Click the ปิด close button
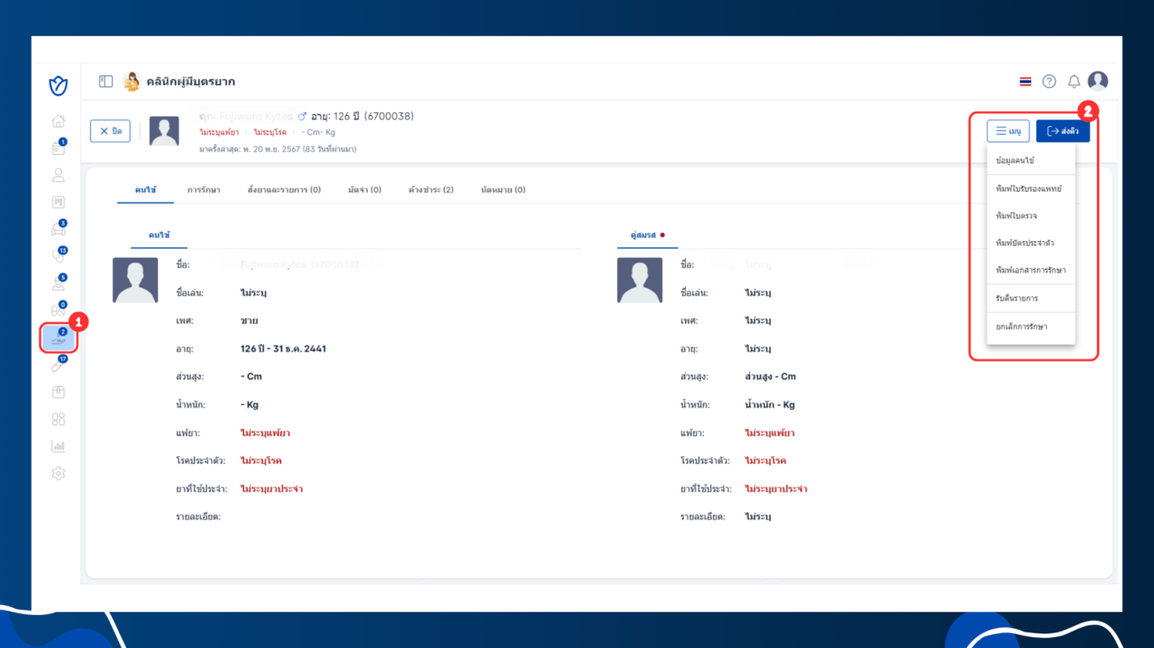1154x648 pixels. [x=110, y=131]
